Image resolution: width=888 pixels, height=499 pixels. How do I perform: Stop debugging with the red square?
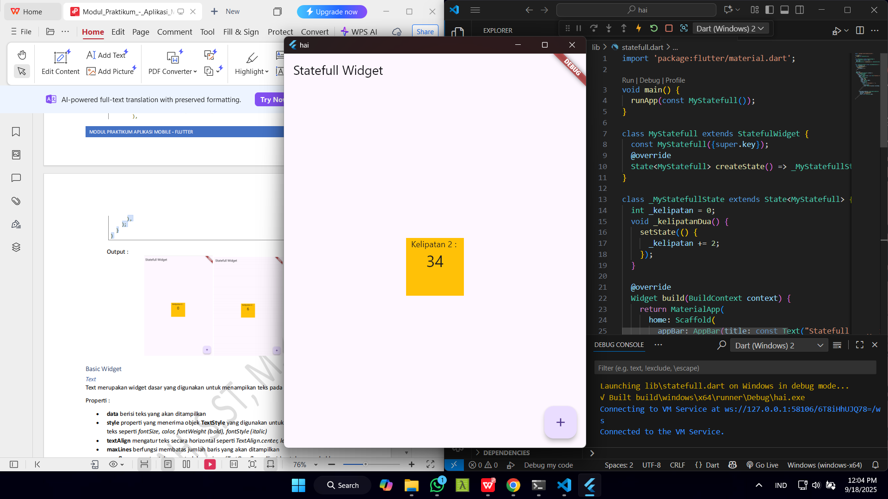pos(669,29)
